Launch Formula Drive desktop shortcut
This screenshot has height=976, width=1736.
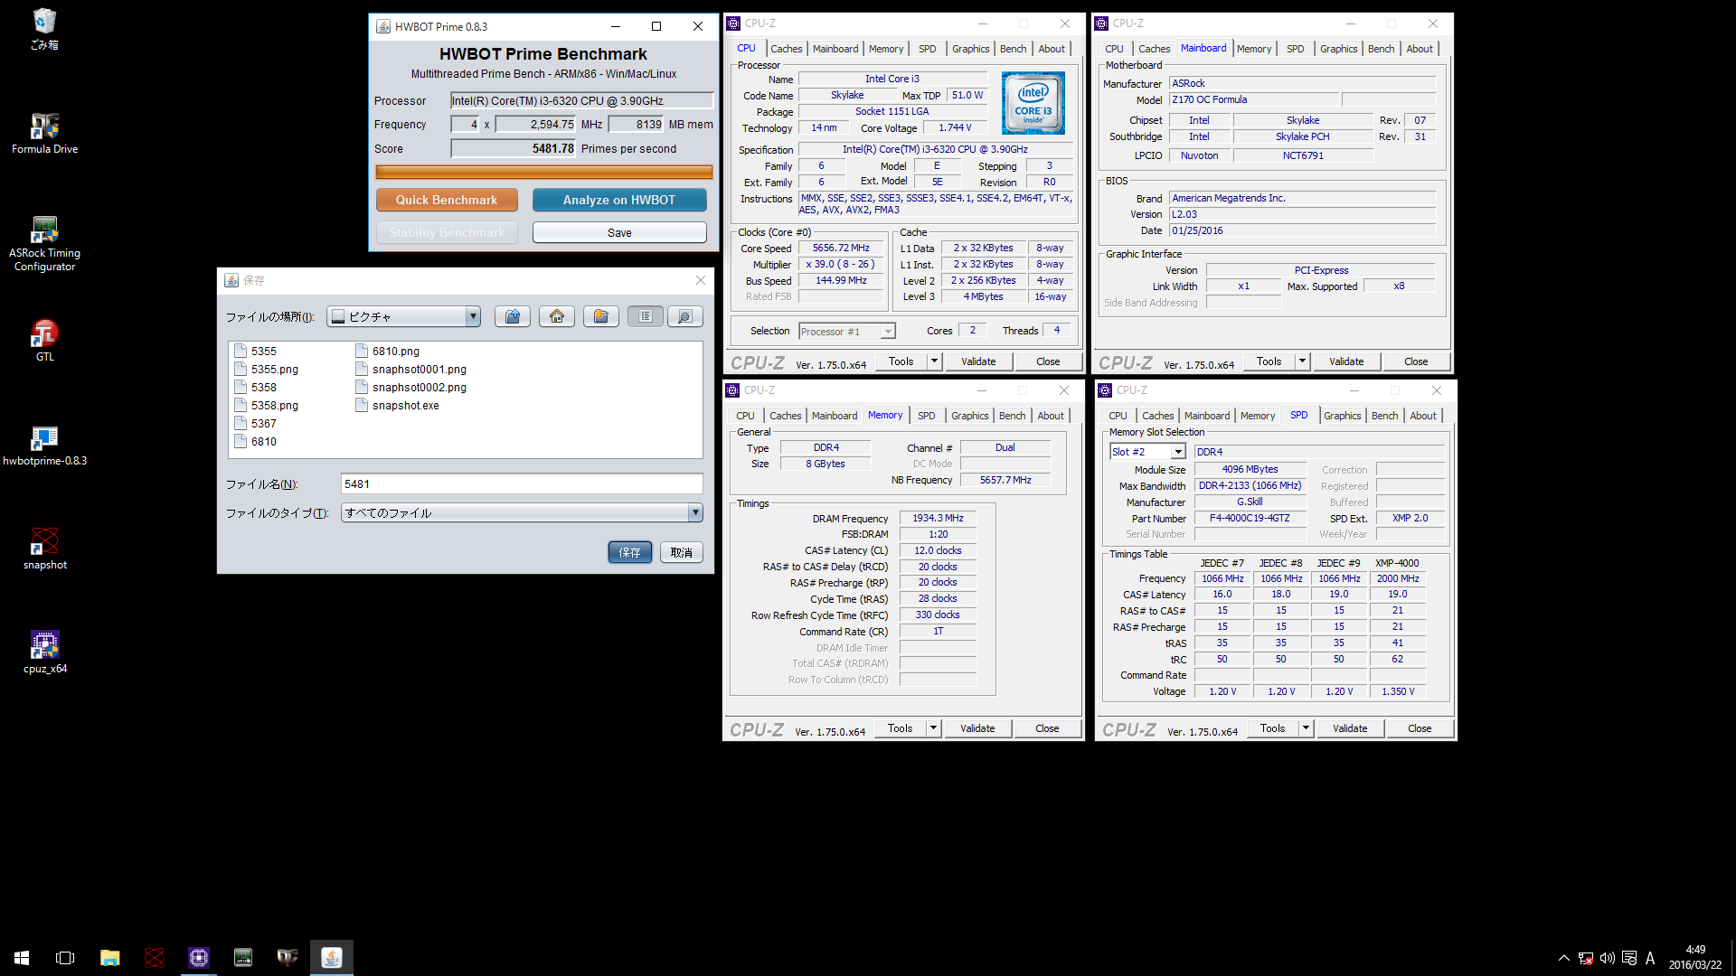tap(44, 134)
